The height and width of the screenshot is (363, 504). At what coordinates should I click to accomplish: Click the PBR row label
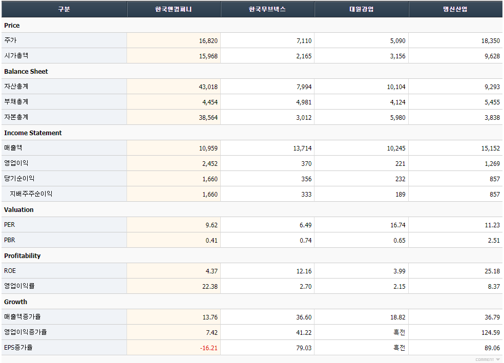click(9, 240)
